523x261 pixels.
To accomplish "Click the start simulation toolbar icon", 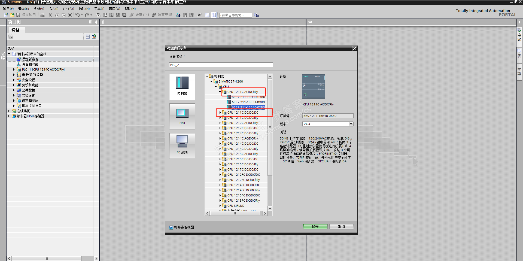I will point(118,15).
